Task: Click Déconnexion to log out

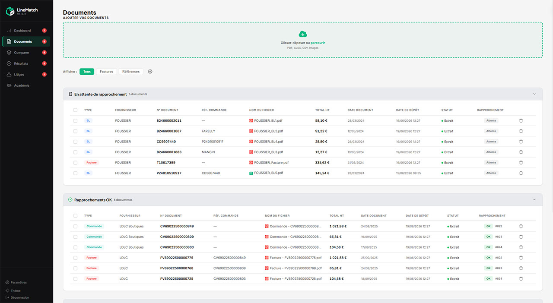Action: click(17, 297)
